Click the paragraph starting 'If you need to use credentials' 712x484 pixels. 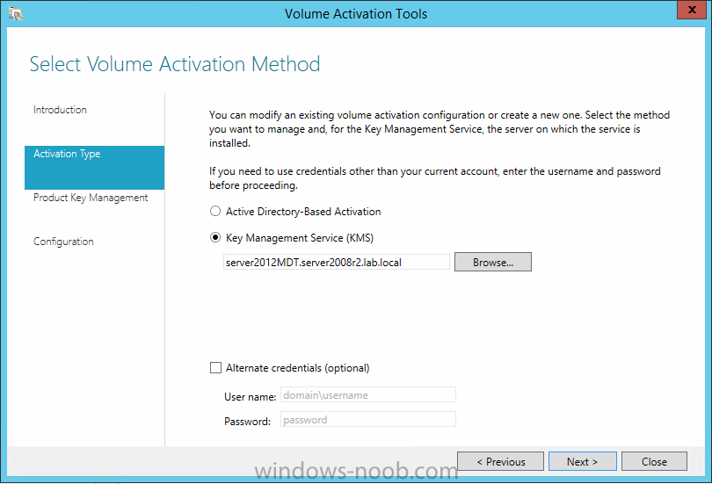pyautogui.click(x=434, y=178)
